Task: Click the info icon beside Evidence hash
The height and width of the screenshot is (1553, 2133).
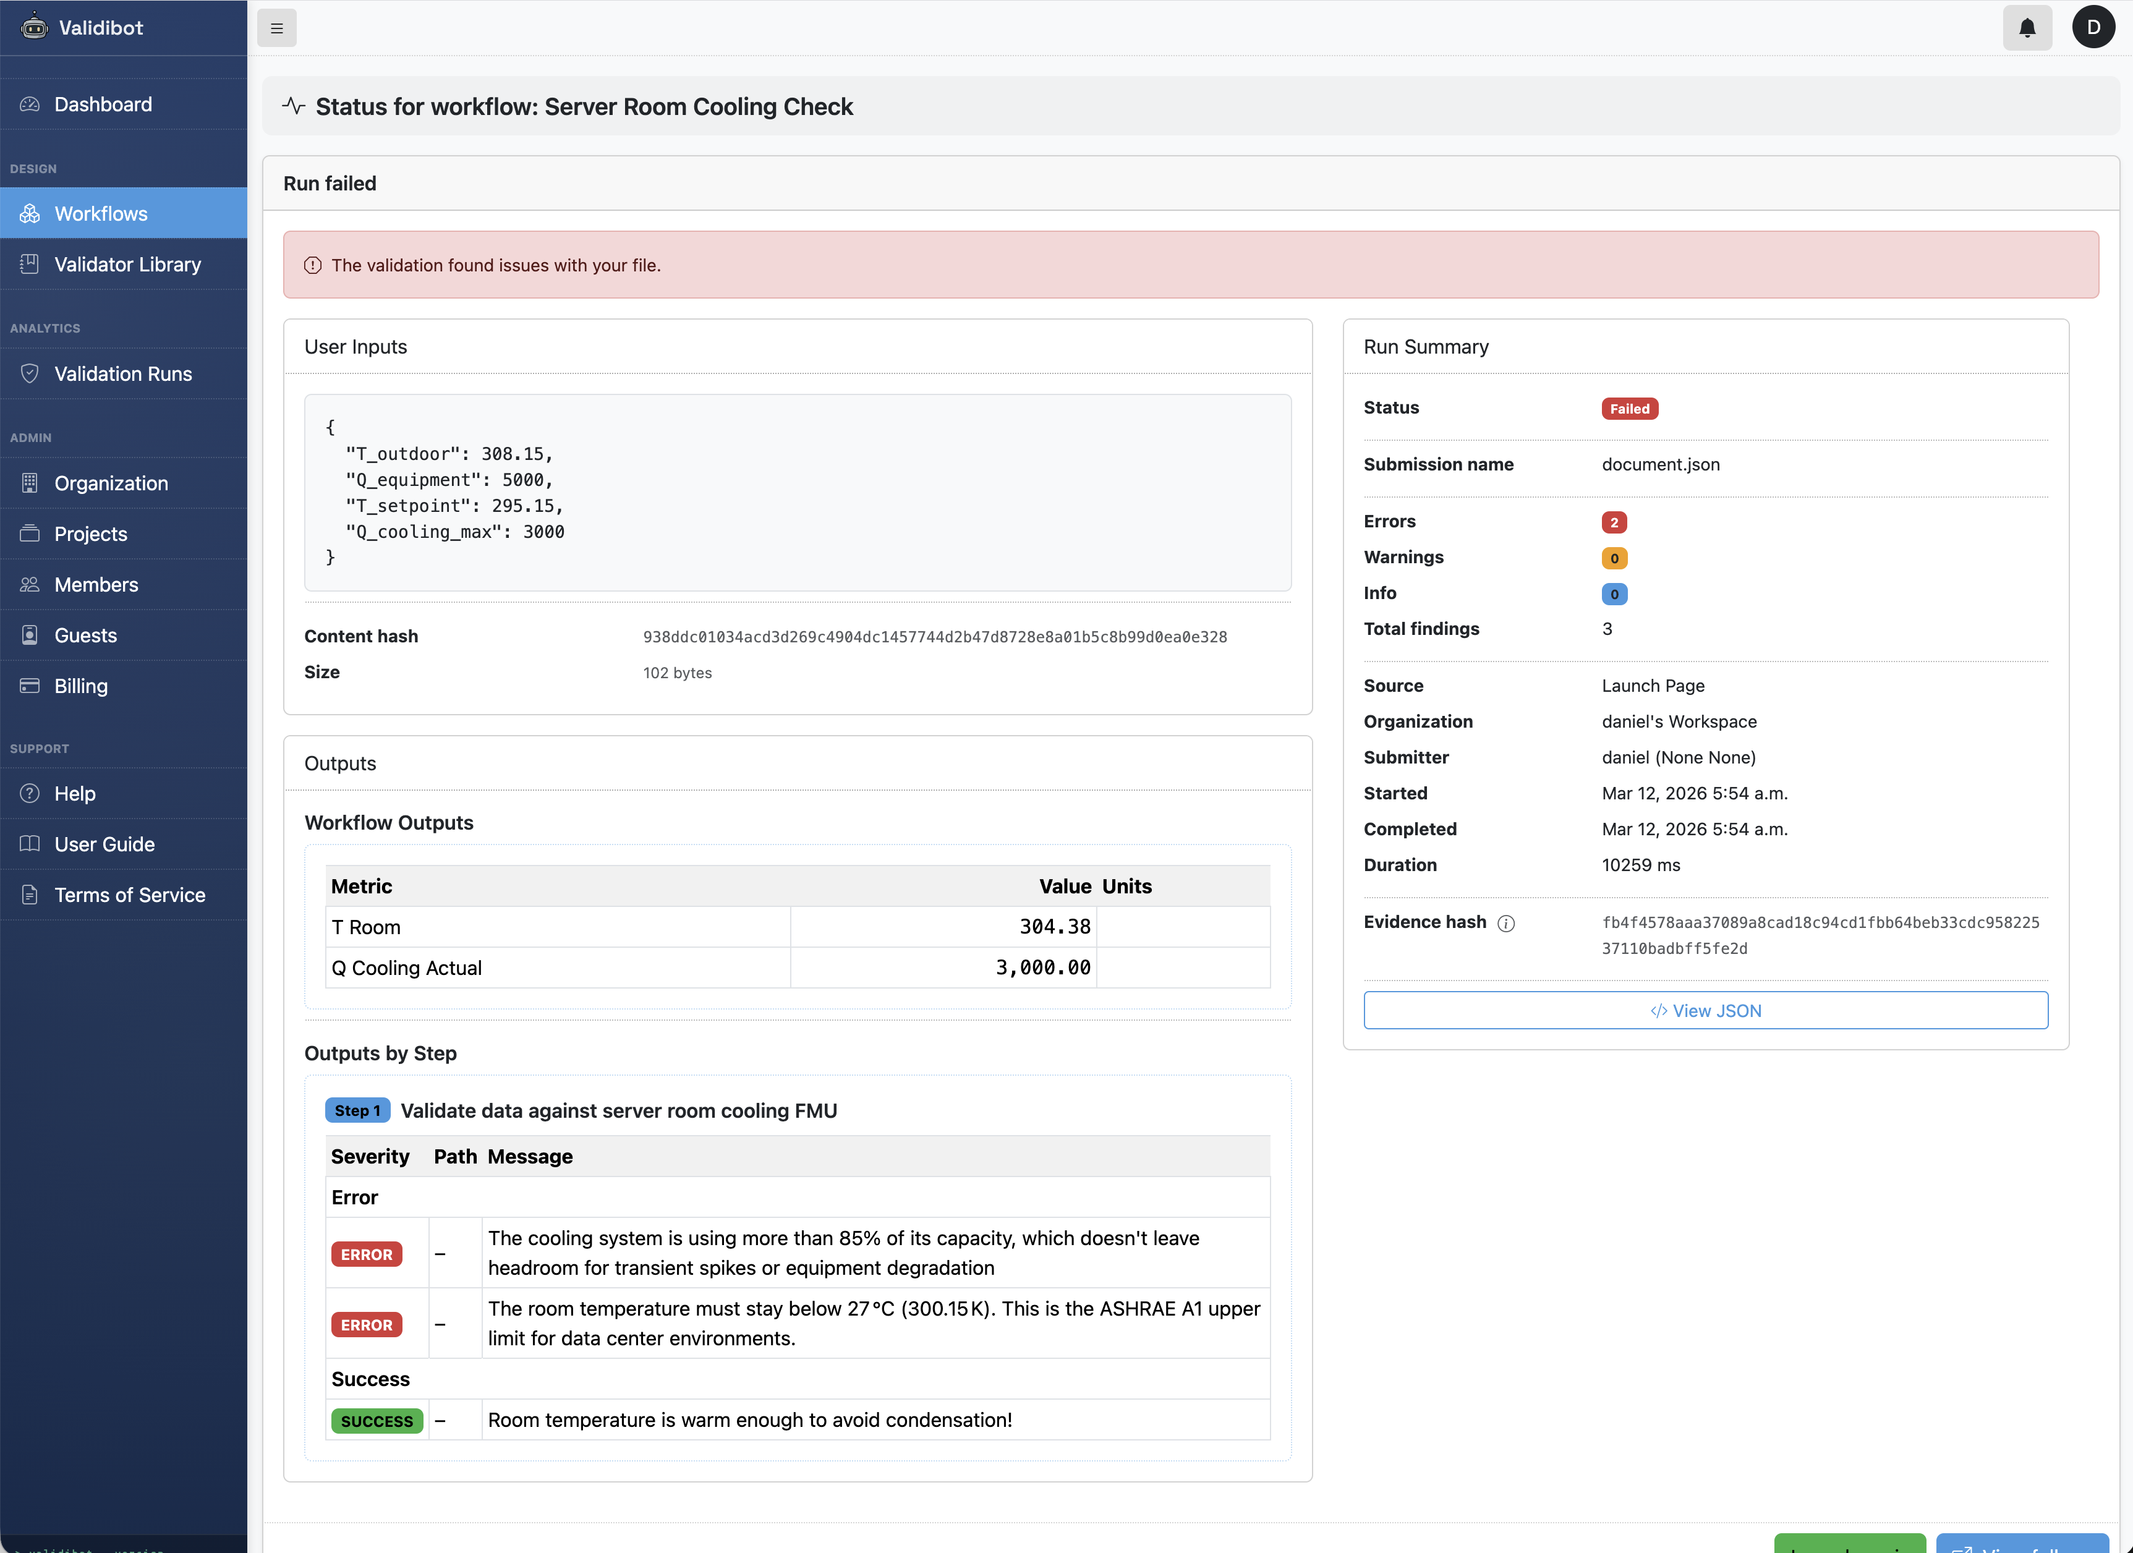Action: coord(1507,923)
